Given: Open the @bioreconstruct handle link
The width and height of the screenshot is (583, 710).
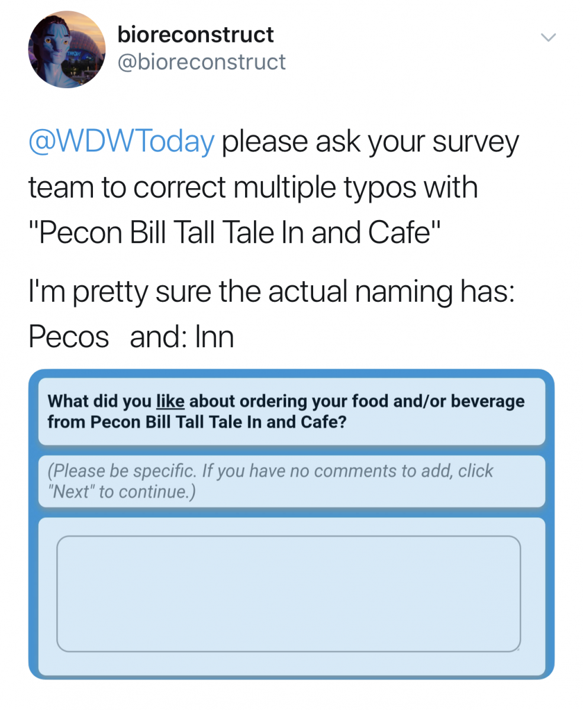Looking at the screenshot, I should coord(202,62).
